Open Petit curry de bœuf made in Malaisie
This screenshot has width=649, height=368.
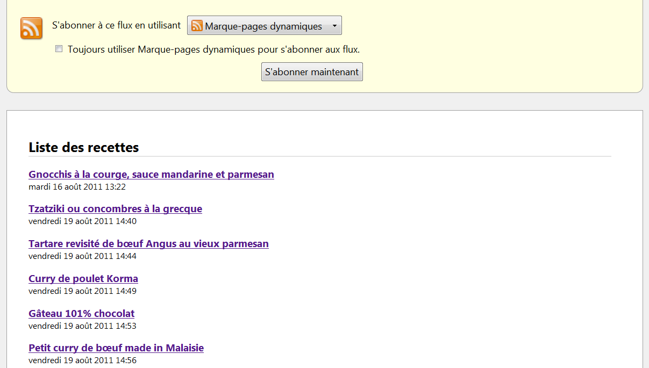116,348
